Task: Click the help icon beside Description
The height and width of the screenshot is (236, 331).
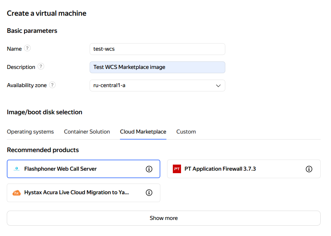Action: point(41,67)
